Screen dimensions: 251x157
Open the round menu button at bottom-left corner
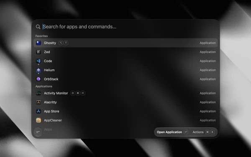click(x=38, y=132)
